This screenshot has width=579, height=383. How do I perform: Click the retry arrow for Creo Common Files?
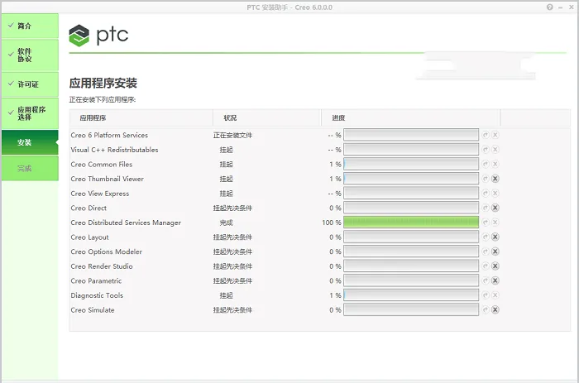[486, 164]
